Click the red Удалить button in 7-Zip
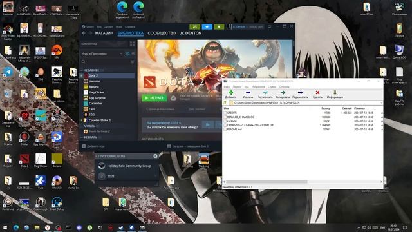This screenshot has height=232, width=412. point(317,94)
